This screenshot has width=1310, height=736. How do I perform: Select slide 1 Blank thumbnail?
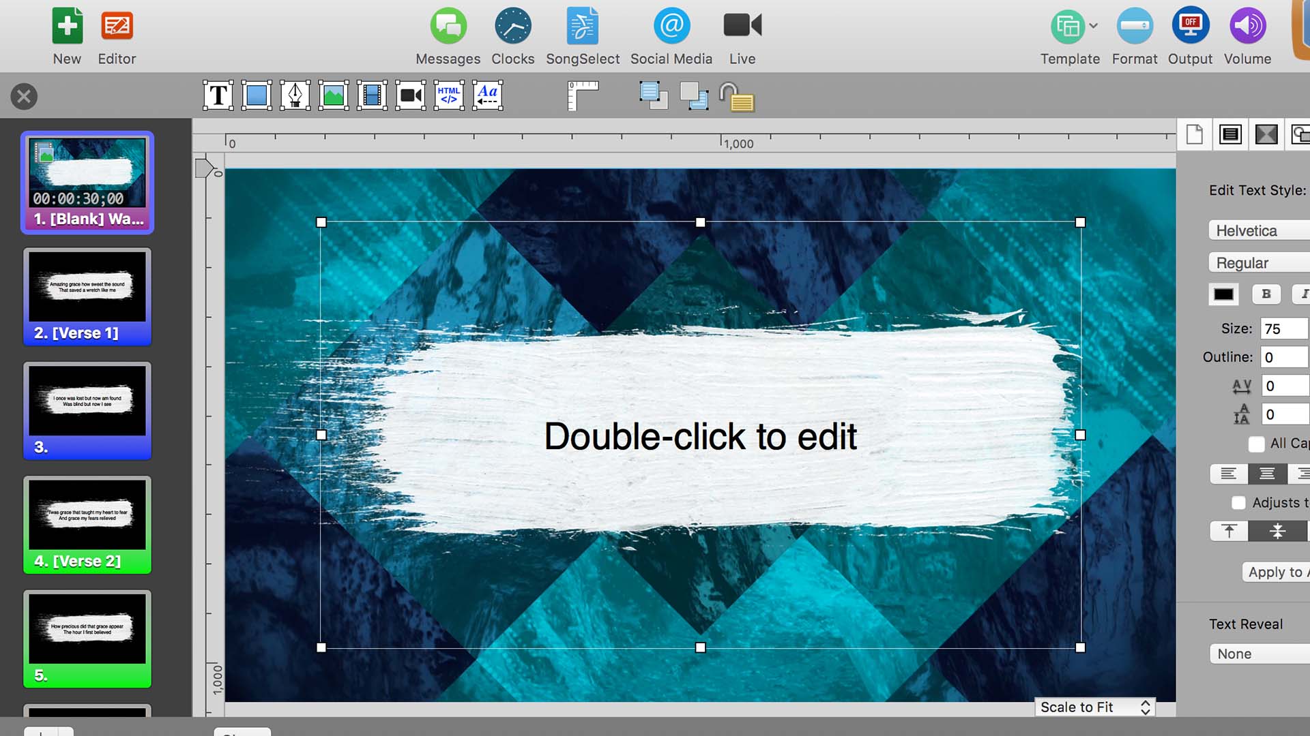[x=87, y=183]
